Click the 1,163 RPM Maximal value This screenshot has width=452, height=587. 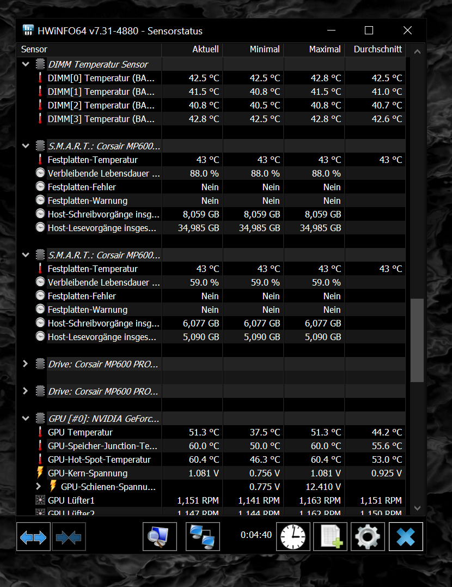pyautogui.click(x=320, y=500)
